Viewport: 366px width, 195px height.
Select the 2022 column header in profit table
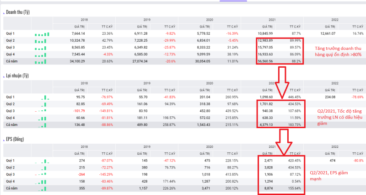point(335,84)
